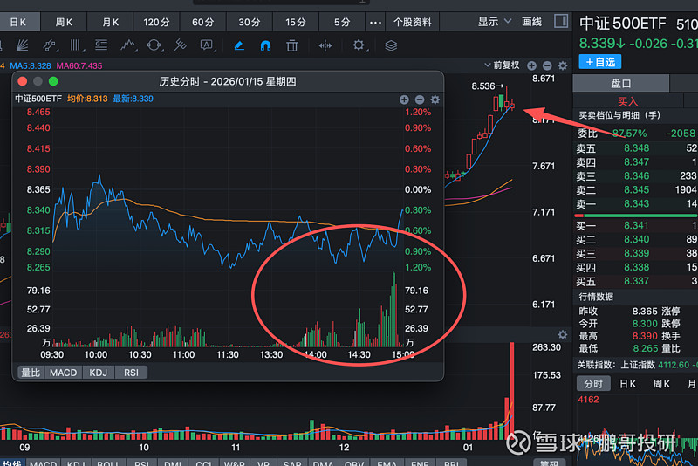
Task: Select MACD indicator in 历史分时 popup
Action: [x=63, y=373]
